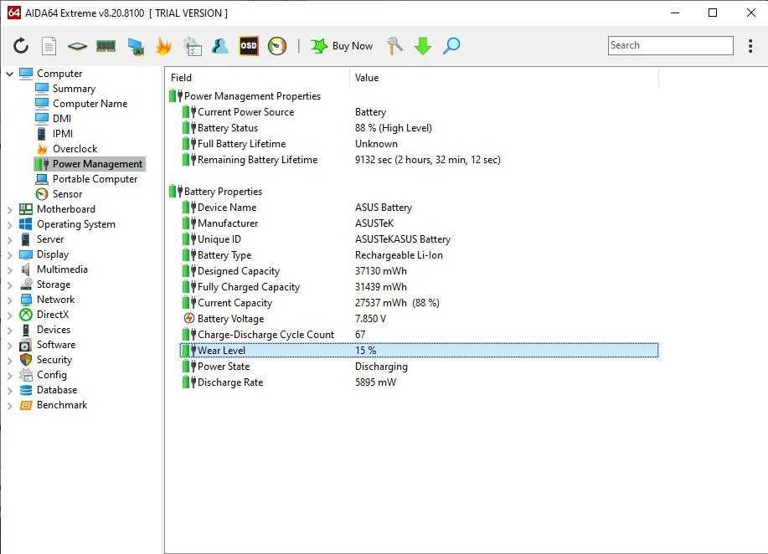Viewport: 768px width, 554px height.
Task: Select the Power State row
Action: point(420,367)
